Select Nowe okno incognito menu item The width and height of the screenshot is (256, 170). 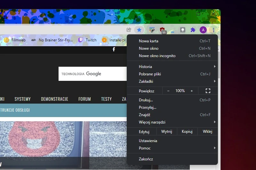(172, 55)
